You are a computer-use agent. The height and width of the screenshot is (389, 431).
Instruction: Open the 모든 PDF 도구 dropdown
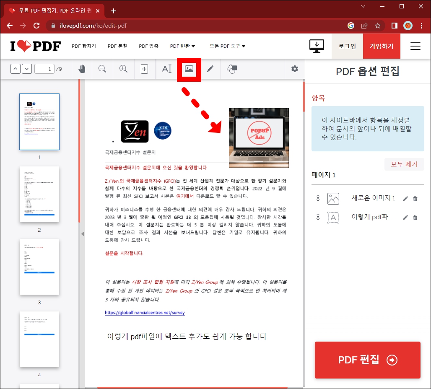pyautogui.click(x=227, y=46)
